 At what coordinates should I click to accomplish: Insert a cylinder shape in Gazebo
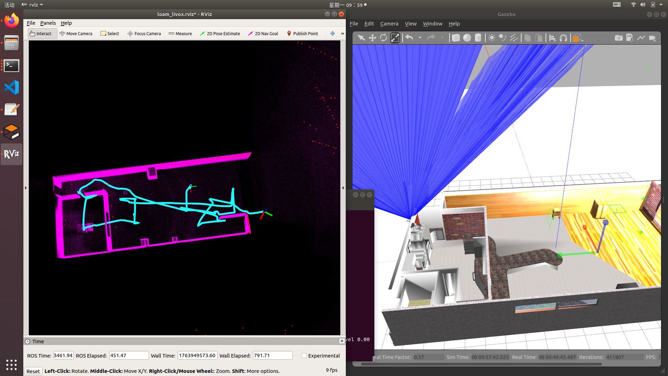click(478, 38)
